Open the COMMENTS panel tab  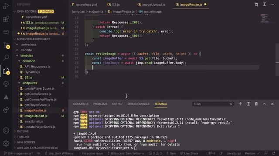tap(81, 104)
